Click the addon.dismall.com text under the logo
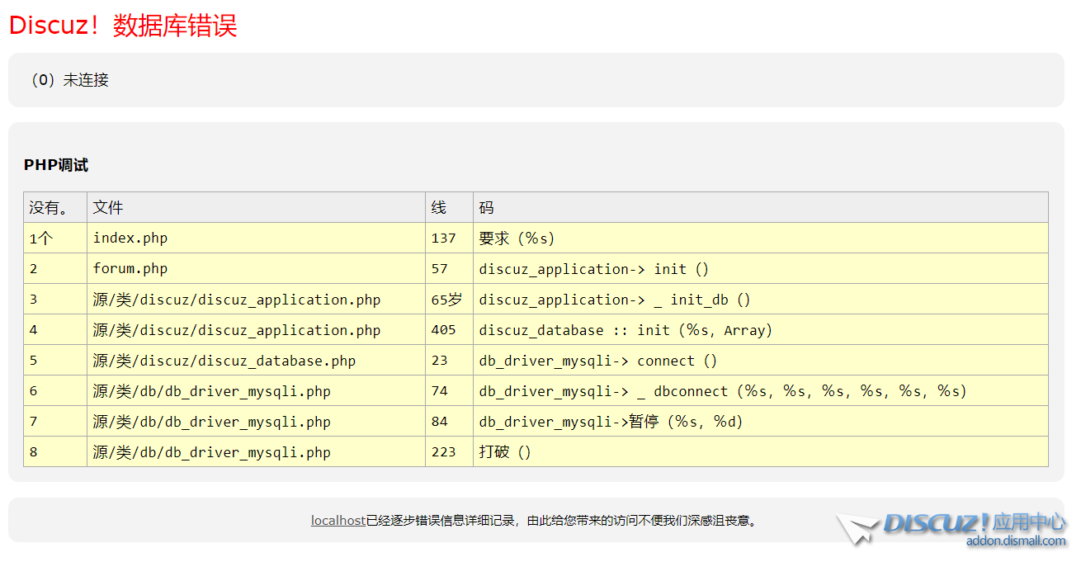 coord(1015,541)
